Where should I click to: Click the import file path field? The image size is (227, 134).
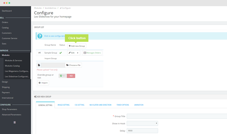tap(53, 65)
